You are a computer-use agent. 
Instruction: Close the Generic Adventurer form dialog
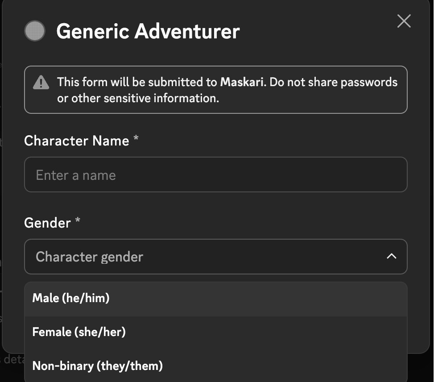(x=404, y=21)
